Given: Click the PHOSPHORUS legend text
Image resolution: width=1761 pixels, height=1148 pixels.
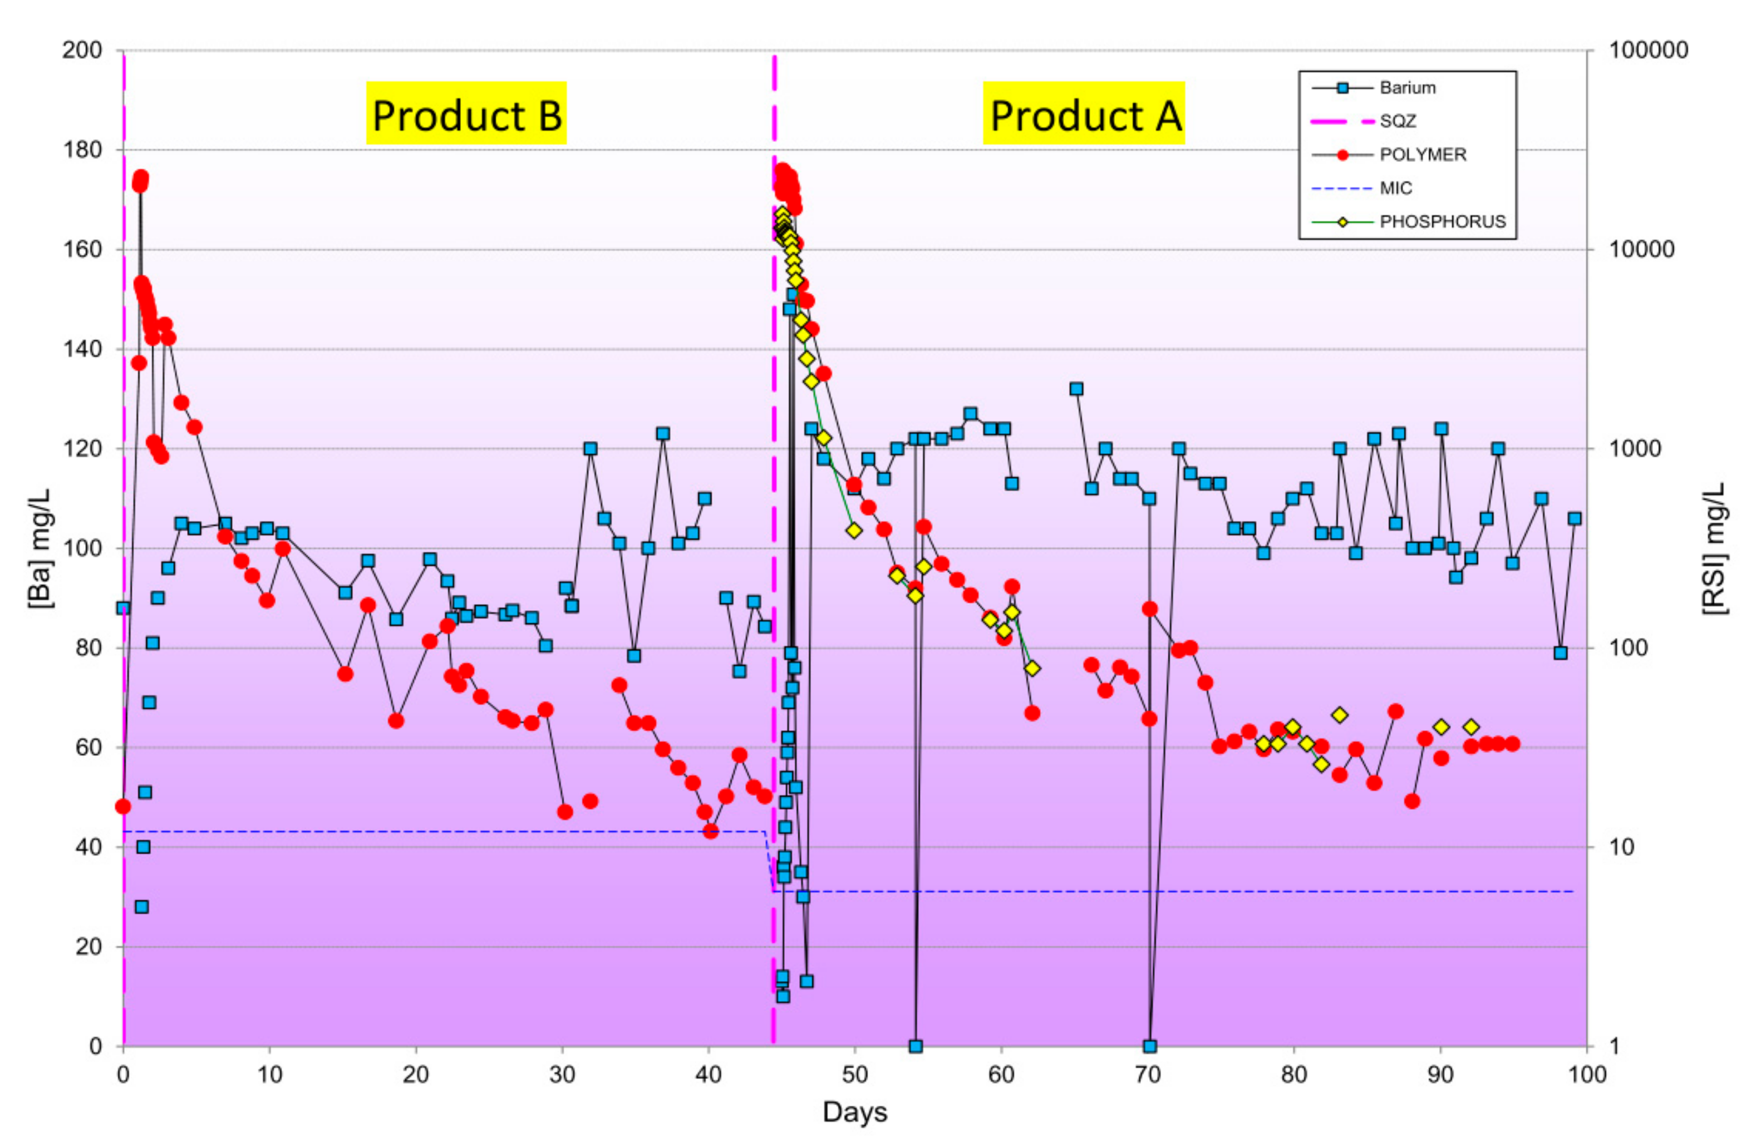Looking at the screenshot, I should (1442, 222).
